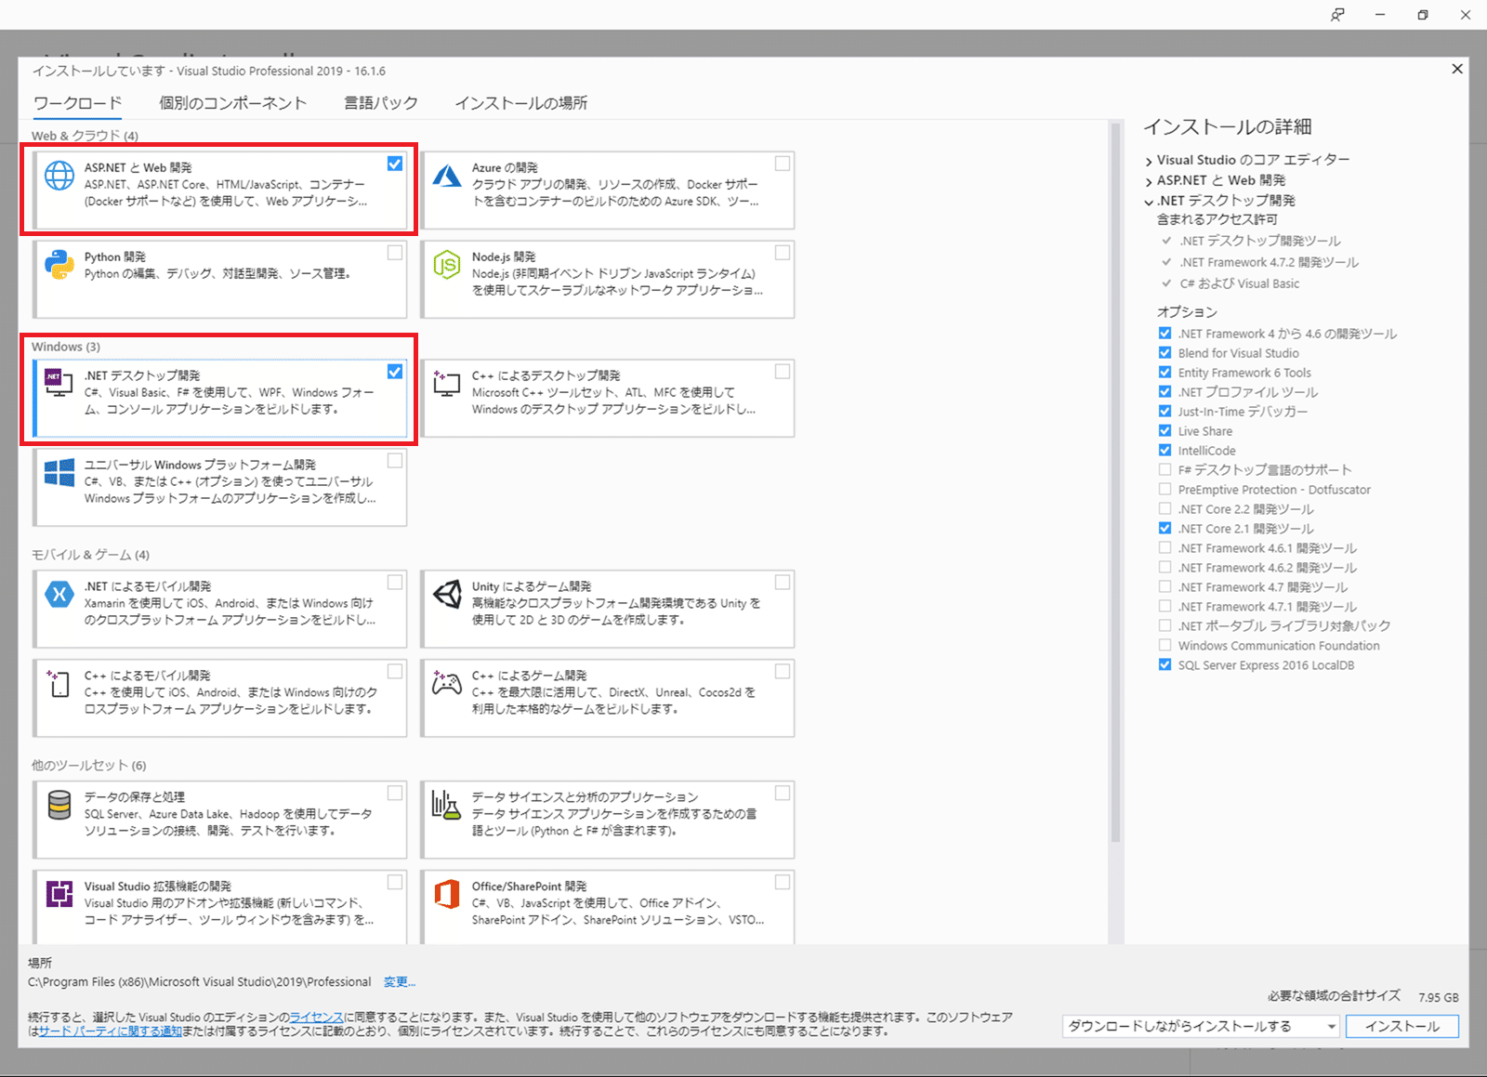Enable Windows Communication Foundation option

[1165, 646]
